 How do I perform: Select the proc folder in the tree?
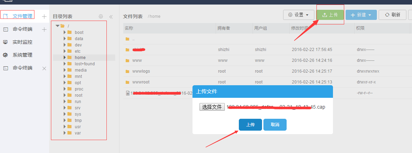click(x=79, y=89)
